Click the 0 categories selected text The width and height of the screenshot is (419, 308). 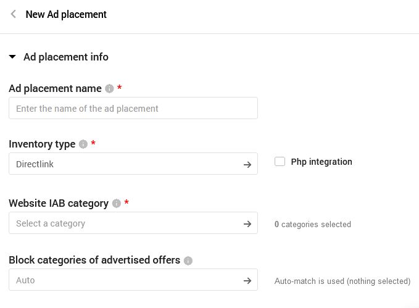(x=313, y=225)
